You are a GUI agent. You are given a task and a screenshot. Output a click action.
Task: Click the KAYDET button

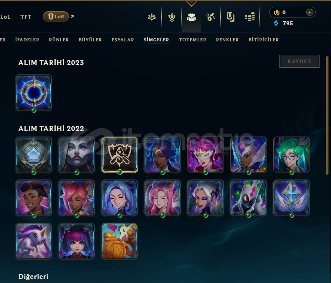tap(299, 61)
